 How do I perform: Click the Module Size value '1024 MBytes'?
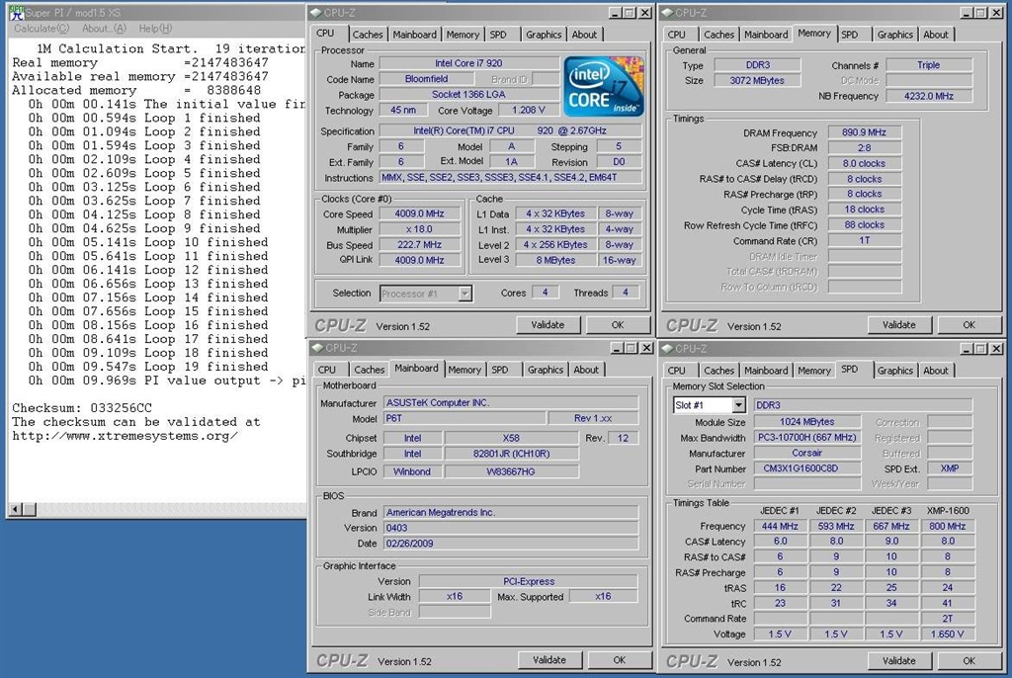point(806,422)
